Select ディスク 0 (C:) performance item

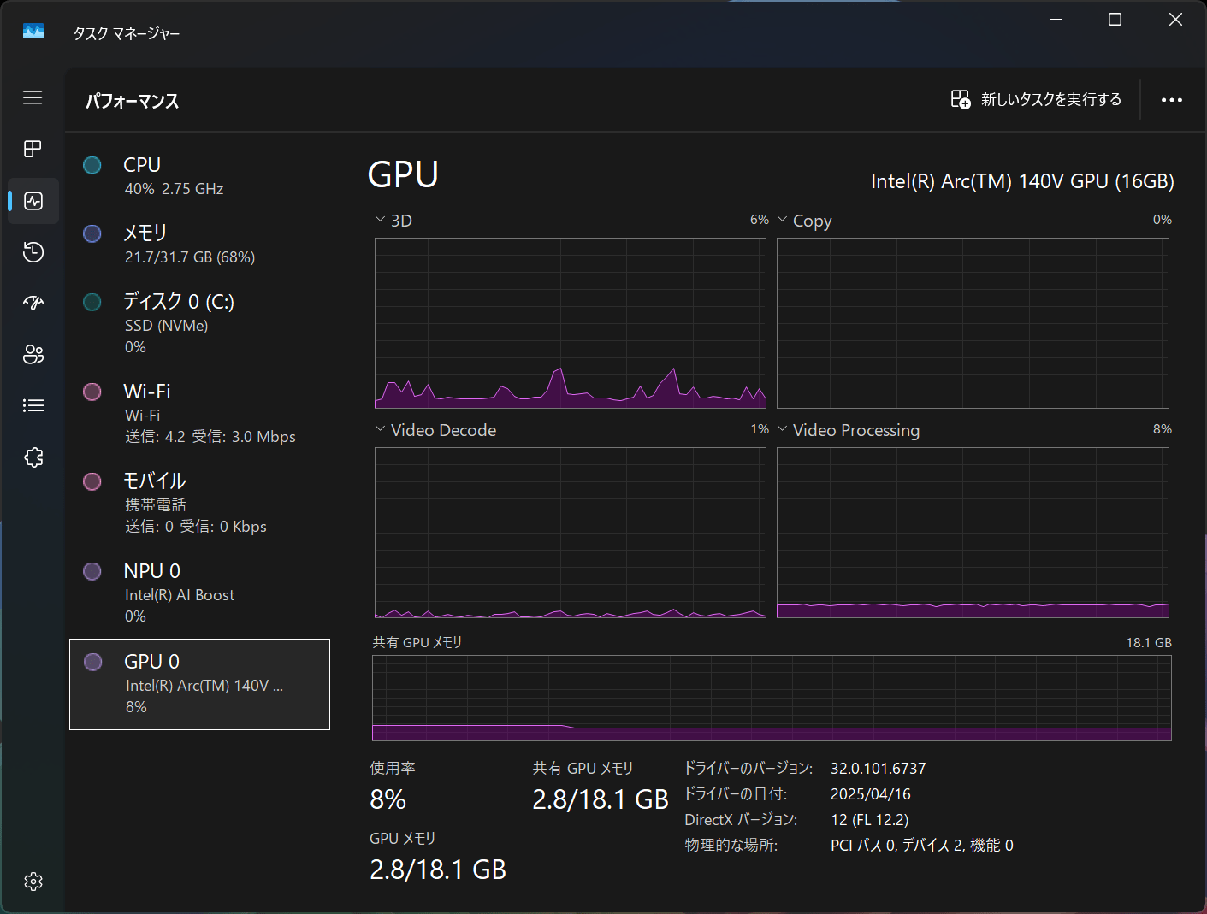click(x=199, y=324)
